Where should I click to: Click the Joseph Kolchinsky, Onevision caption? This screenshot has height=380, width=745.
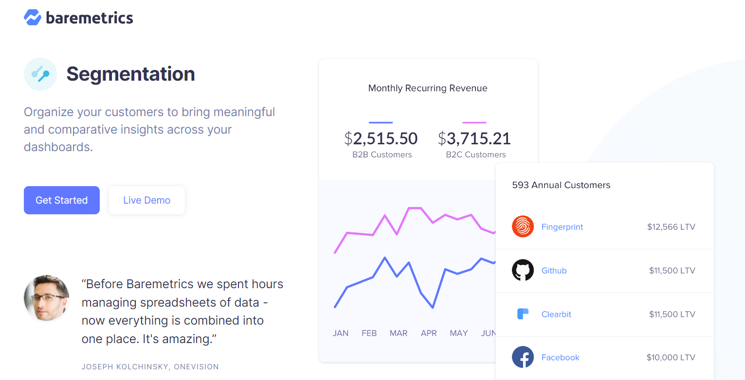point(150,367)
